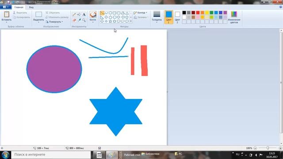
Task: Select the Four-point star shape
Action: [x=106, y=21]
